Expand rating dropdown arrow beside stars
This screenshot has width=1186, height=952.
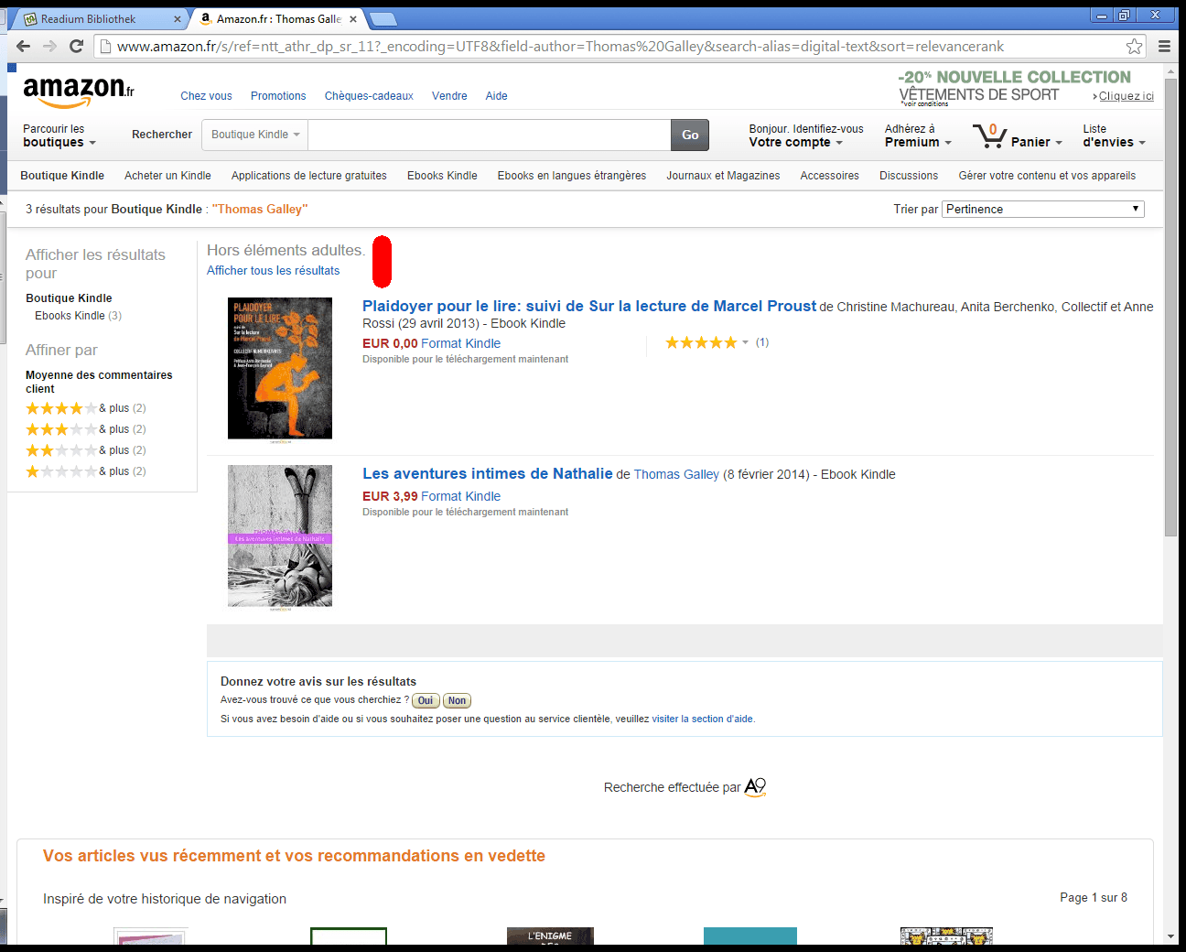(745, 342)
